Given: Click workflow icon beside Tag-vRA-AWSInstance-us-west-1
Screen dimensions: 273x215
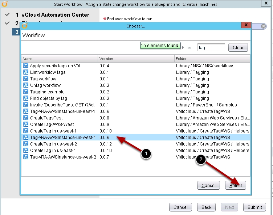Looking at the screenshot, I should (26, 137).
